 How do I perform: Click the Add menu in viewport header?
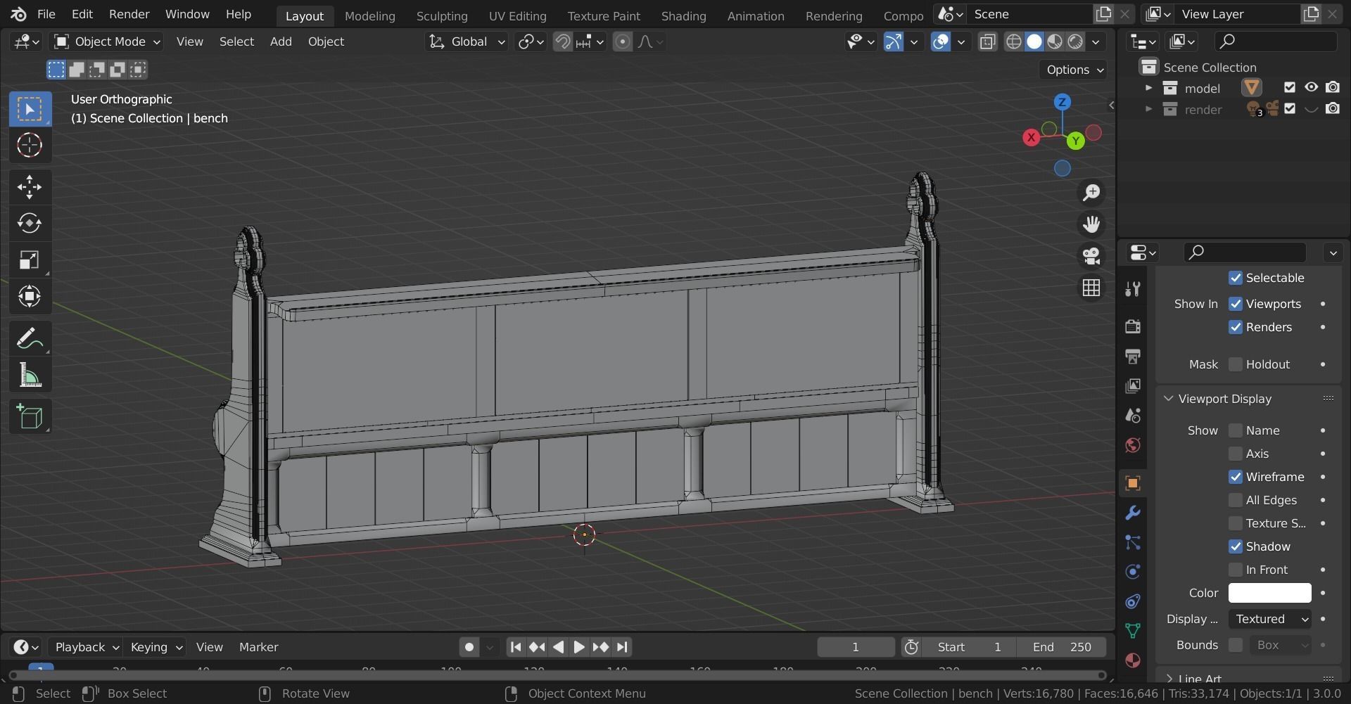(x=281, y=42)
